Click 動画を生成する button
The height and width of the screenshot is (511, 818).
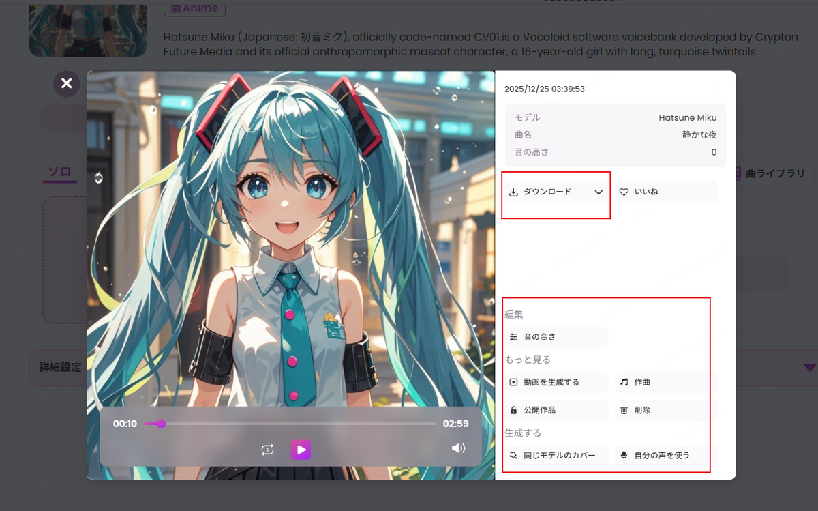pos(556,382)
